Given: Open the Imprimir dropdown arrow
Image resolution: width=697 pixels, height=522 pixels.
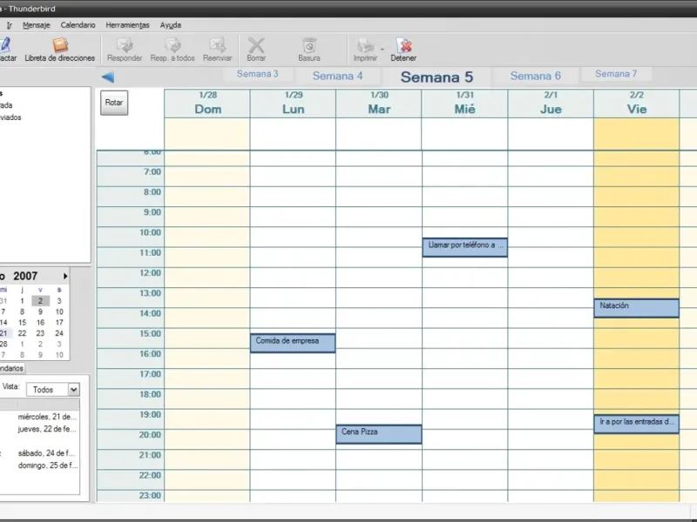Looking at the screenshot, I should click(382, 49).
